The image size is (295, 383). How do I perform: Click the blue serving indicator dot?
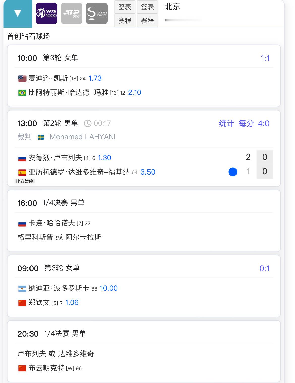(x=233, y=172)
